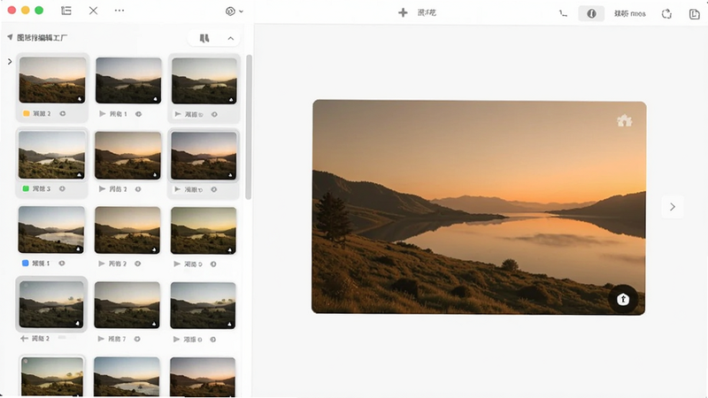Toggle the highlighted info button in top toolbar

tap(591, 13)
